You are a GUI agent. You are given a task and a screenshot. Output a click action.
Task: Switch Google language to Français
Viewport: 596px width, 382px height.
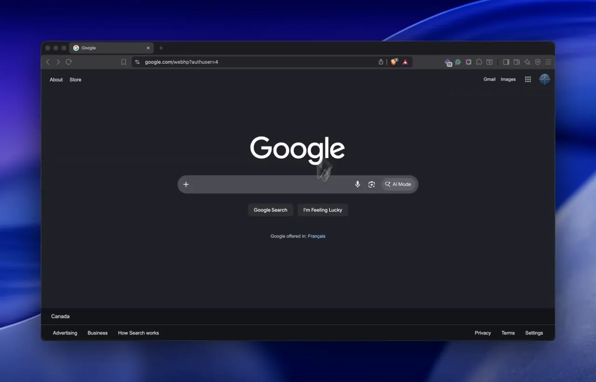(317, 236)
